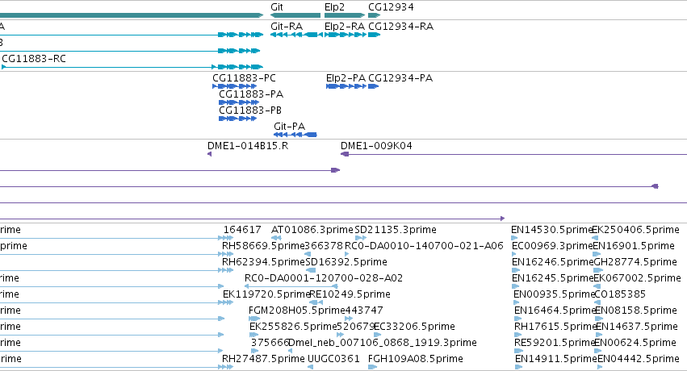Select the RC0-DA0010-140700-021-A06 label
687x371 pixels.
(x=424, y=246)
